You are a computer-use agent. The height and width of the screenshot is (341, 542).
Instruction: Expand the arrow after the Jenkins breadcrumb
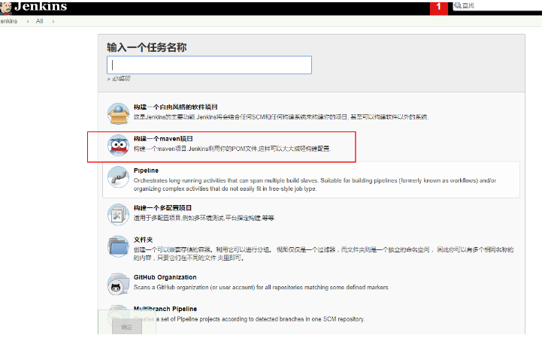point(28,22)
